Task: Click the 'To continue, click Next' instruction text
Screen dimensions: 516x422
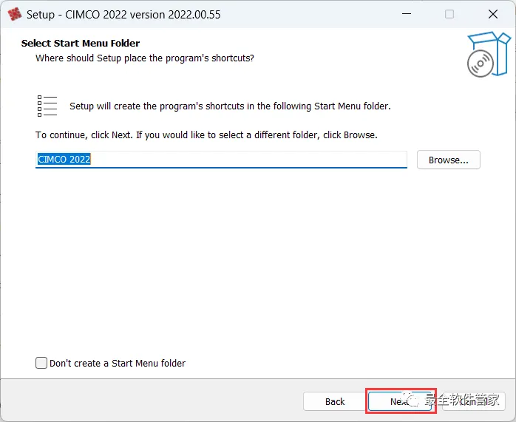Action: coord(206,135)
